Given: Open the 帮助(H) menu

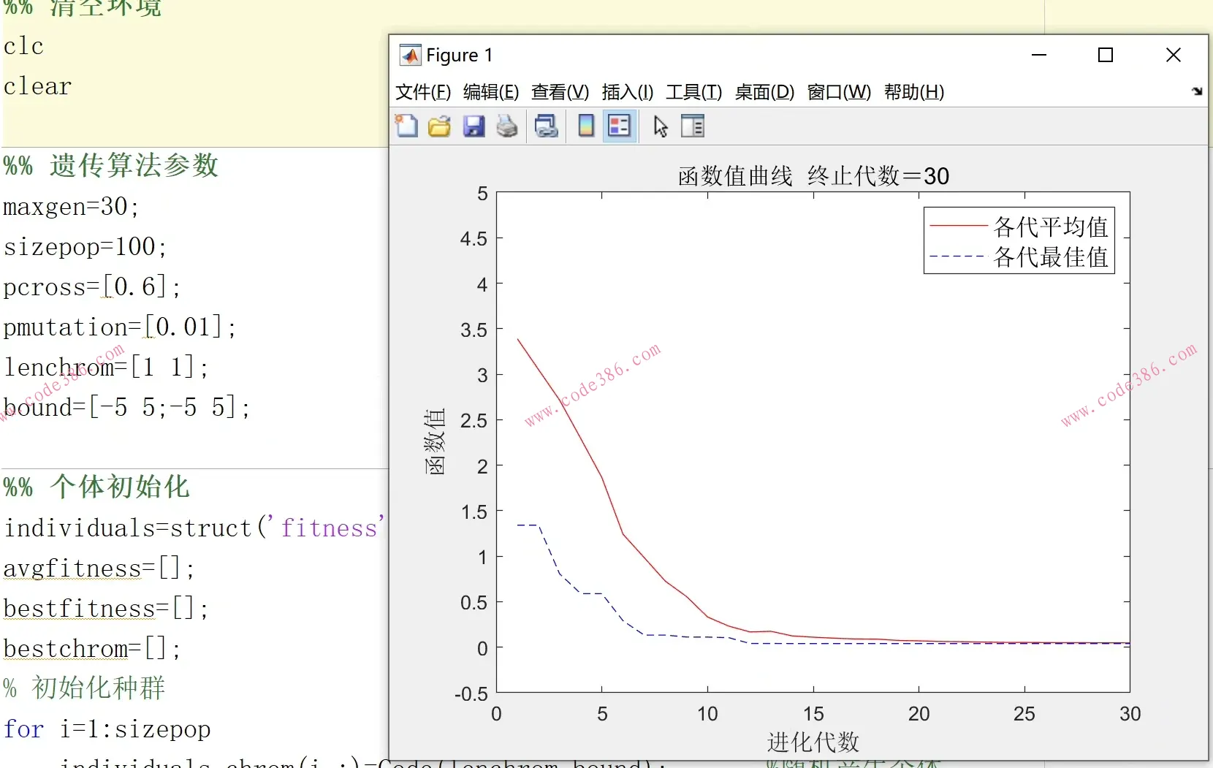Looking at the screenshot, I should 914,92.
